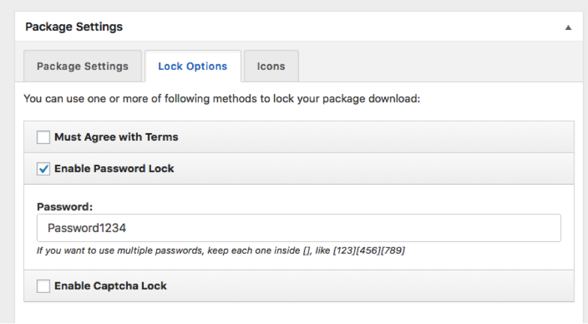Switch to the Package Settings tab

(82, 66)
